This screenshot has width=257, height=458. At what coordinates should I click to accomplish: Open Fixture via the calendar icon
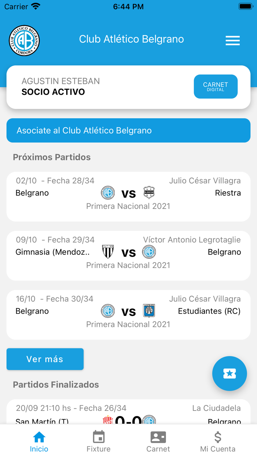pos(98,438)
